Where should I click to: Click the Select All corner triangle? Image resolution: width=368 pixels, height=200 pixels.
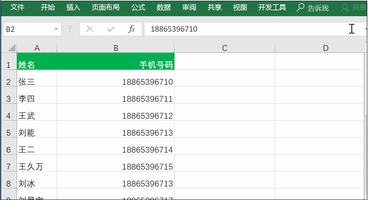(x=12, y=47)
